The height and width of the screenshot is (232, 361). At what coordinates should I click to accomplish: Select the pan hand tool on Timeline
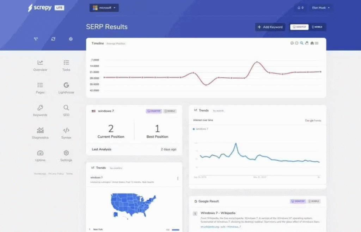[x=307, y=43]
